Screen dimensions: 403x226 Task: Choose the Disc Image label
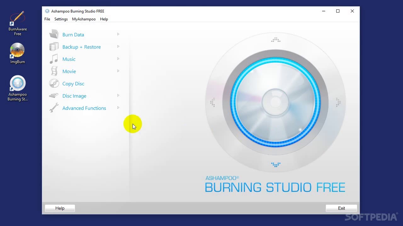[x=74, y=96]
